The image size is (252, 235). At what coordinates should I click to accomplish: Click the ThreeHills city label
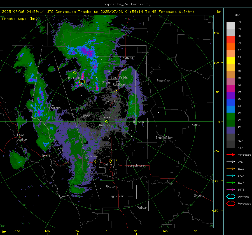[141, 122]
